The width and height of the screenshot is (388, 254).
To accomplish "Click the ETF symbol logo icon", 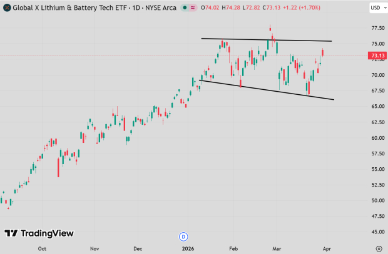I will 7,8.
